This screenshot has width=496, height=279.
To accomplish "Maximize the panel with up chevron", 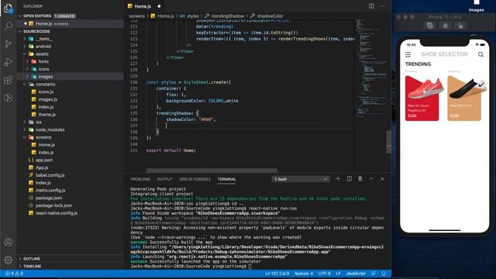I will point(371,179).
